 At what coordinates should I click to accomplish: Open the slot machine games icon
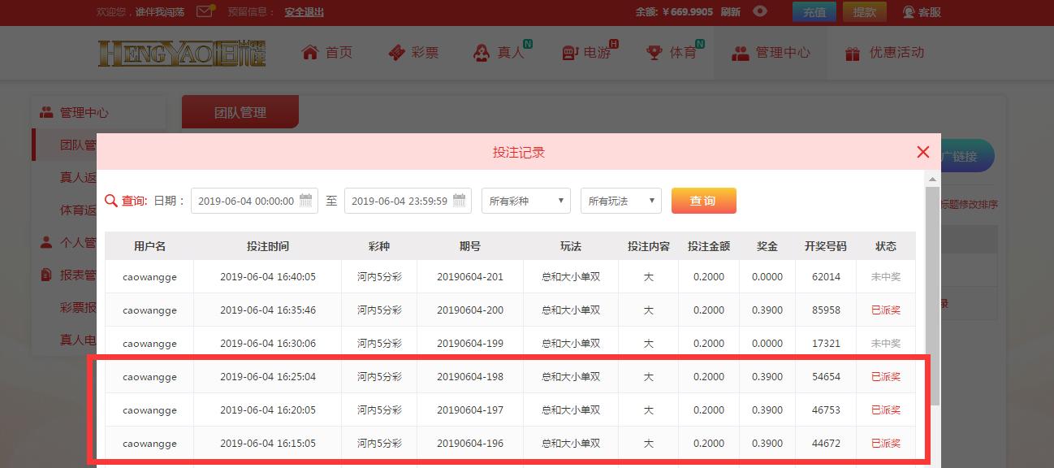570,53
